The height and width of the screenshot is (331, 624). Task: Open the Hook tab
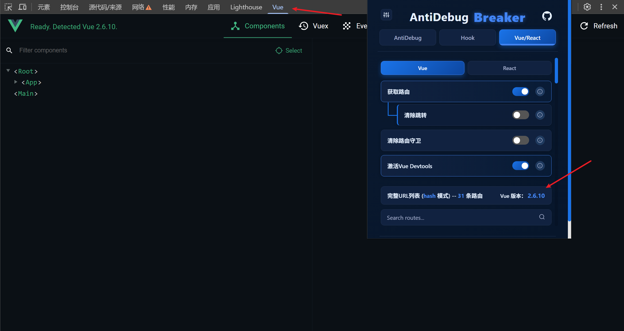[467, 38]
